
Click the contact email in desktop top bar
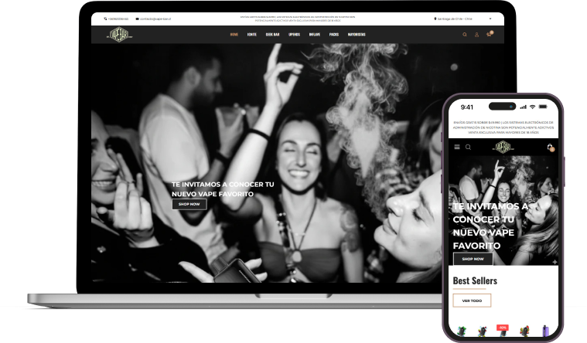tap(153, 19)
